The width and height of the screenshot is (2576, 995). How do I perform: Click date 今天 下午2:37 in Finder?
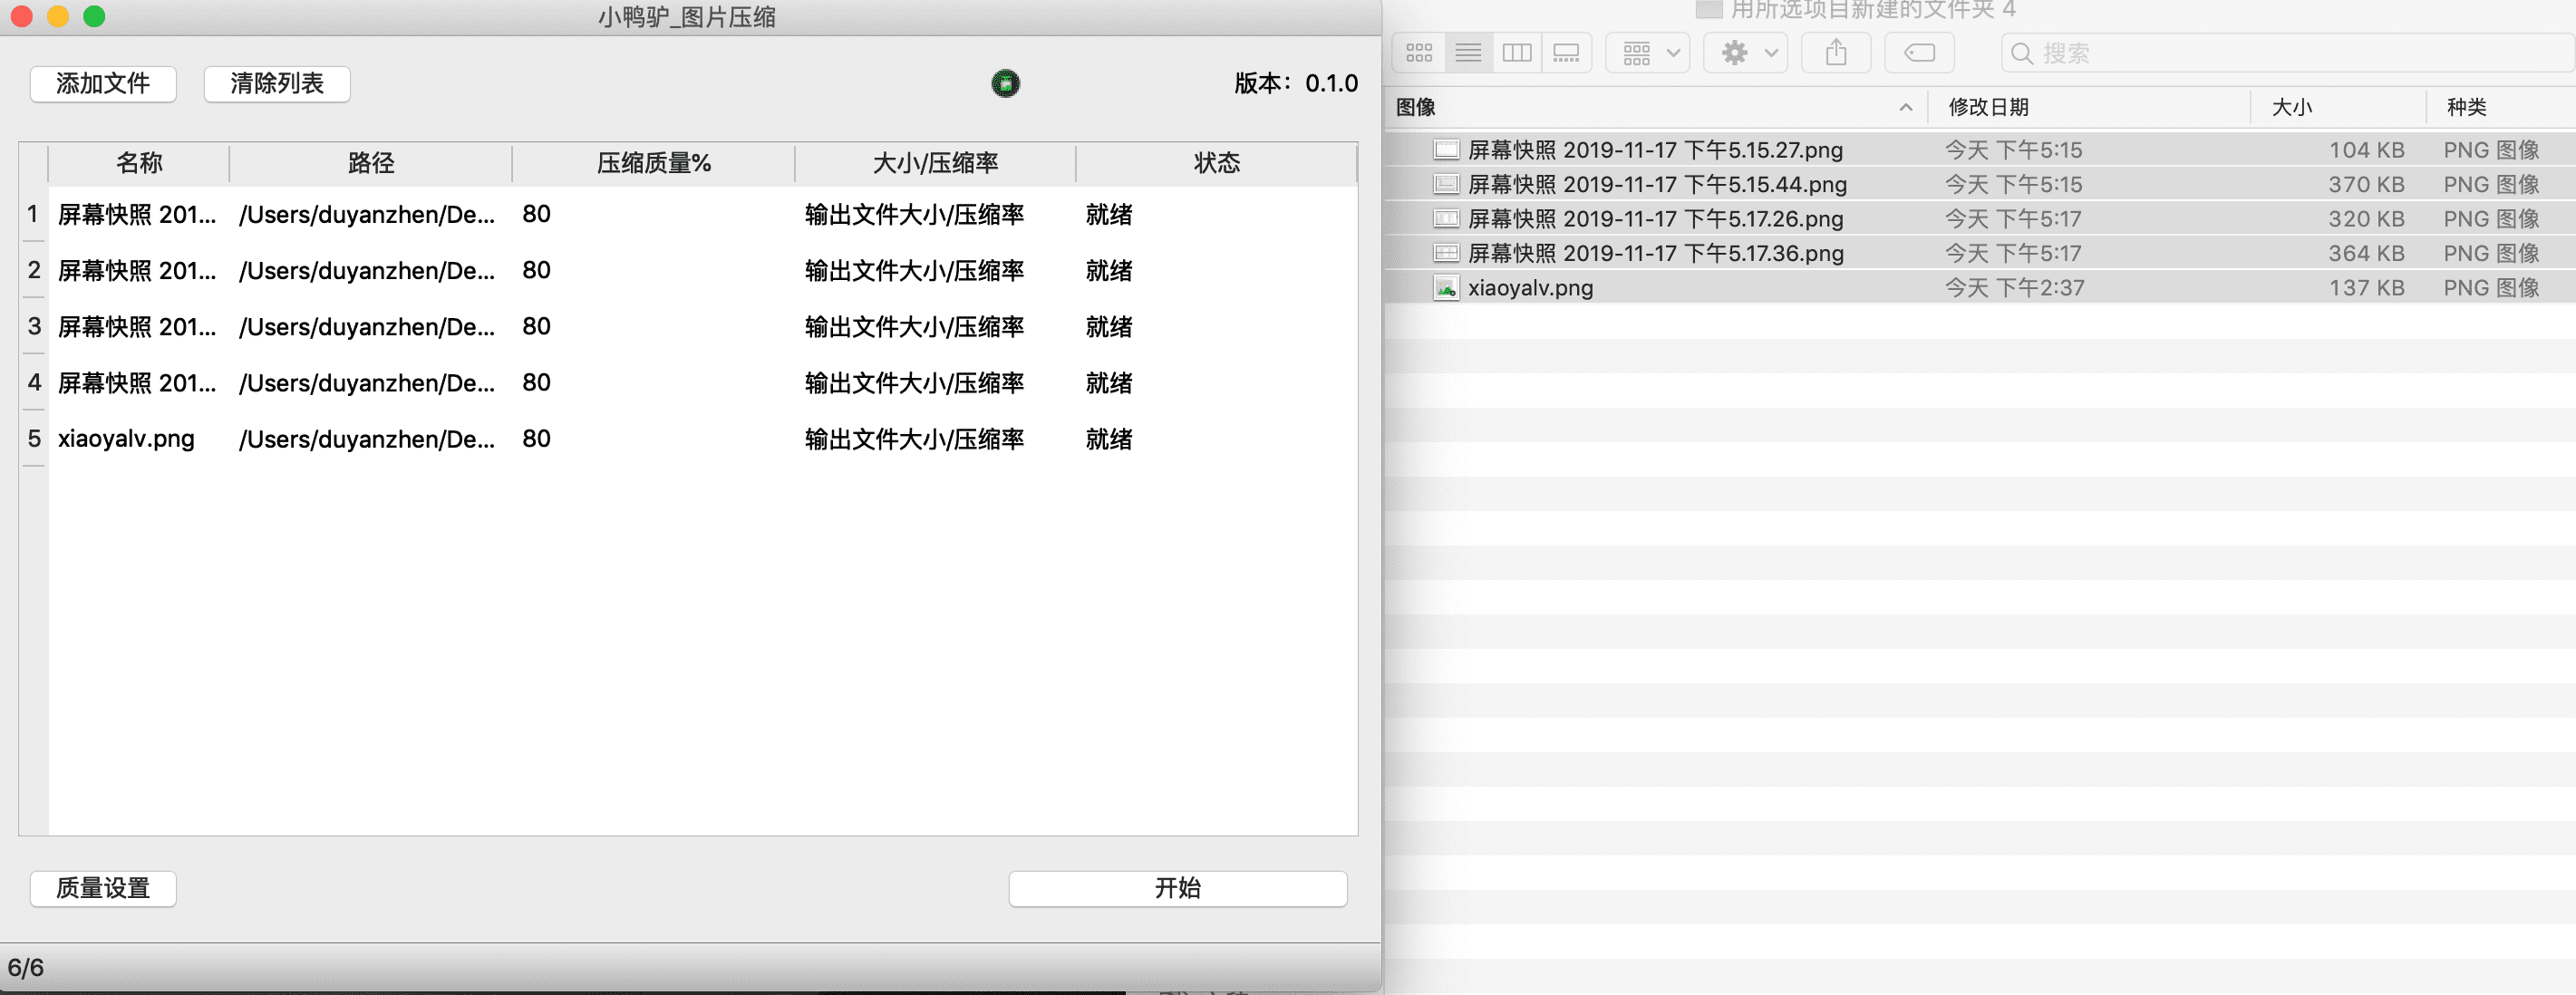(x=2014, y=288)
